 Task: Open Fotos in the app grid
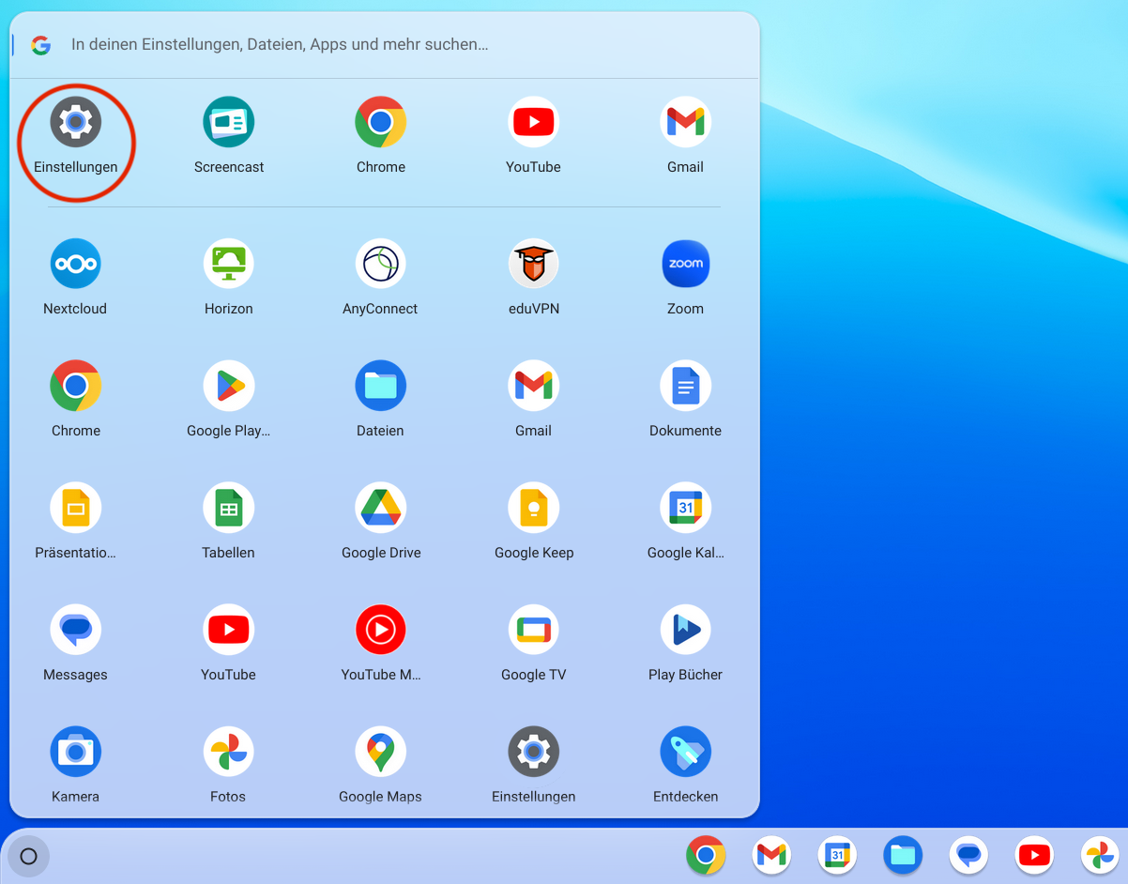click(229, 752)
